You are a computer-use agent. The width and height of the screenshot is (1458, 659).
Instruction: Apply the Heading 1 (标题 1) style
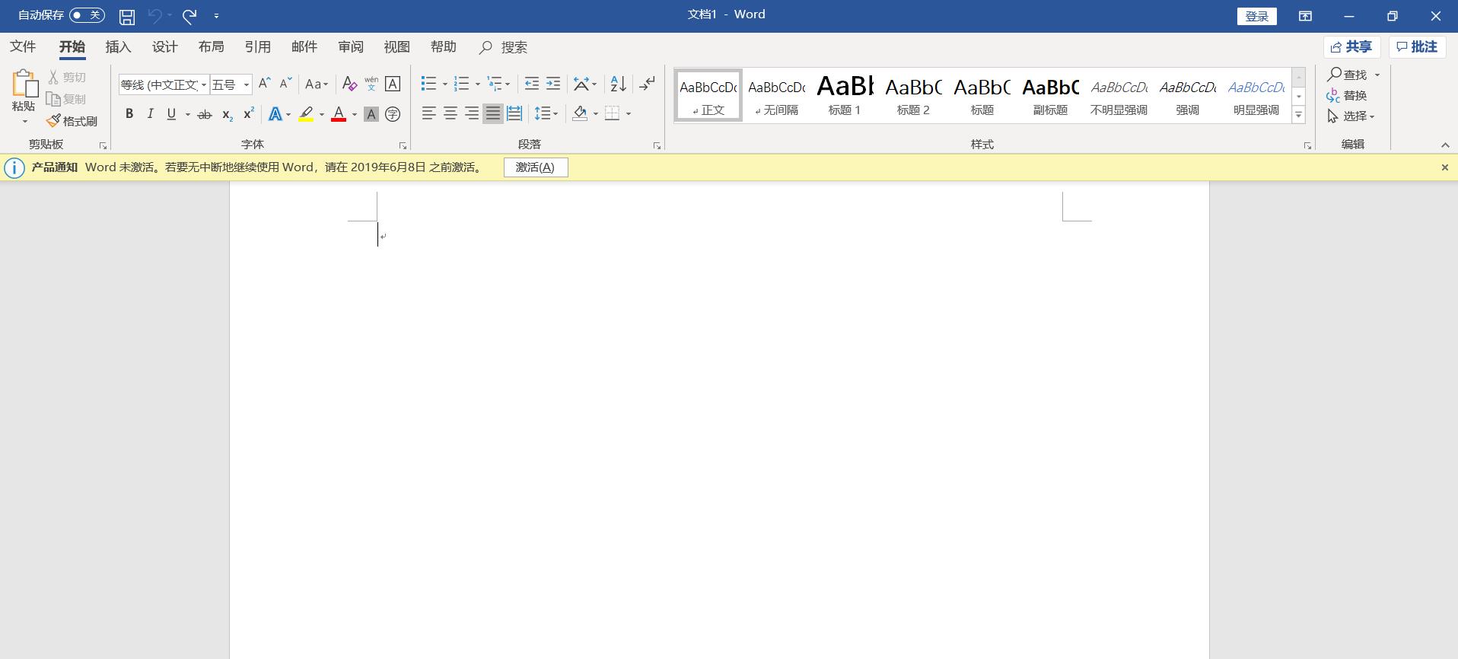tap(845, 95)
